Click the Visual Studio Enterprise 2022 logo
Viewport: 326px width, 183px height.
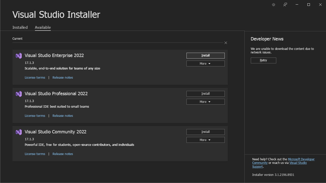pyautogui.click(x=18, y=55)
